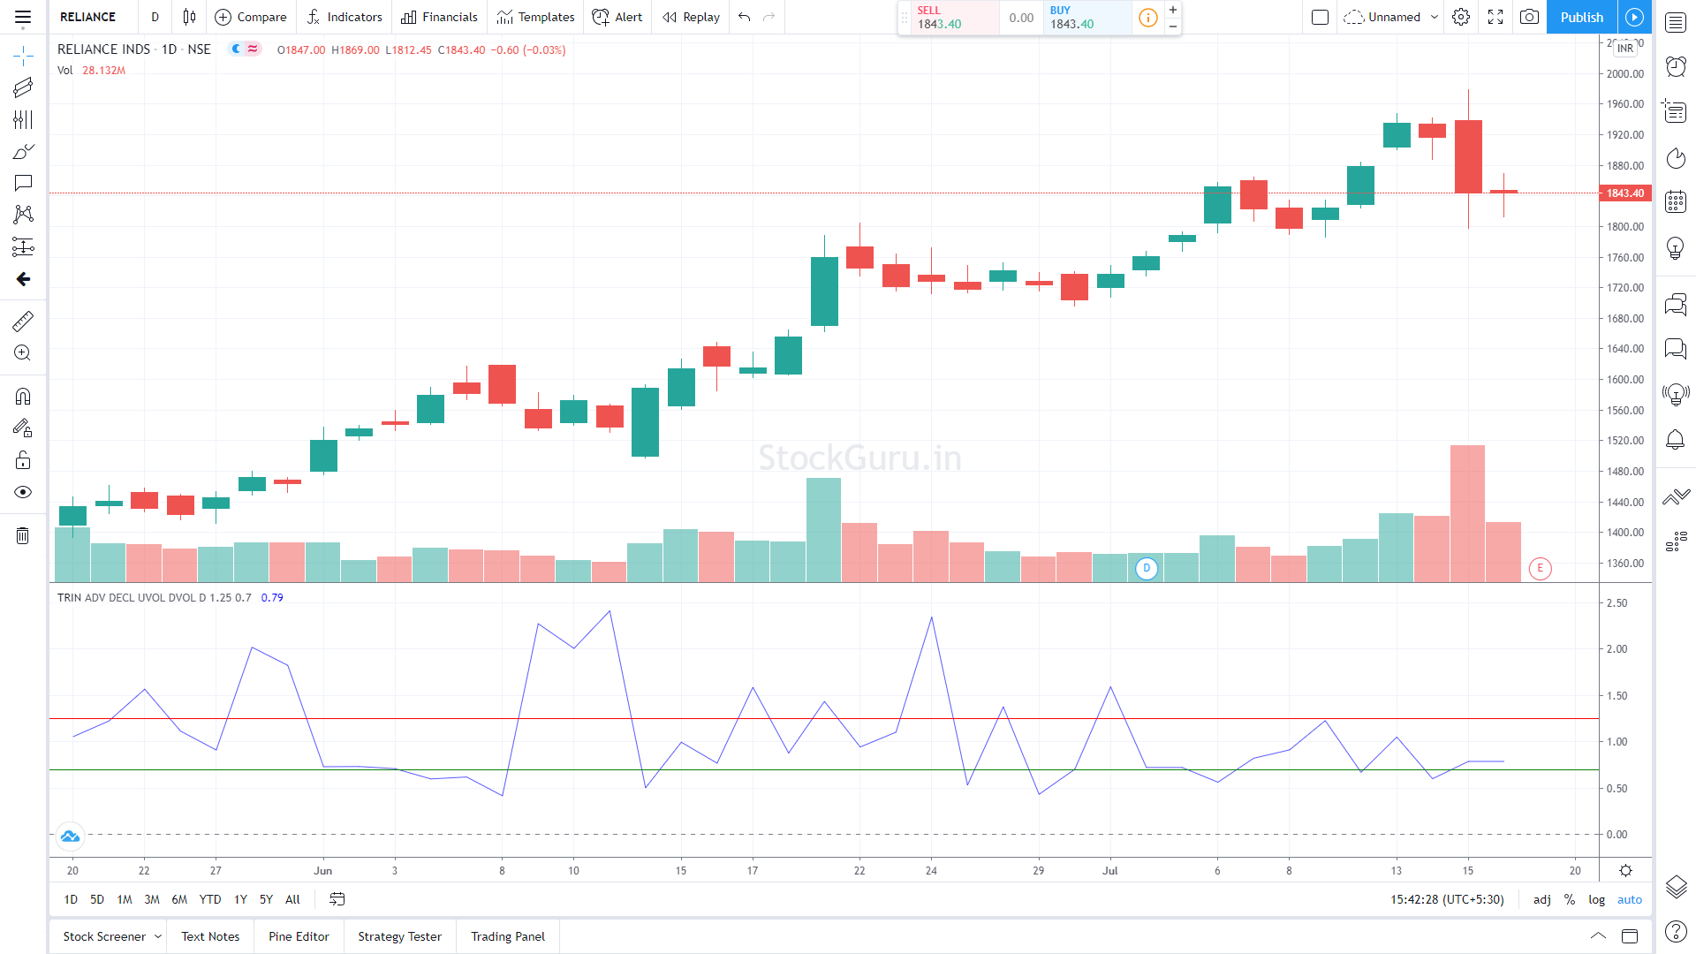Undo the last chart action
Screen dimensions: 1696x954
point(745,17)
